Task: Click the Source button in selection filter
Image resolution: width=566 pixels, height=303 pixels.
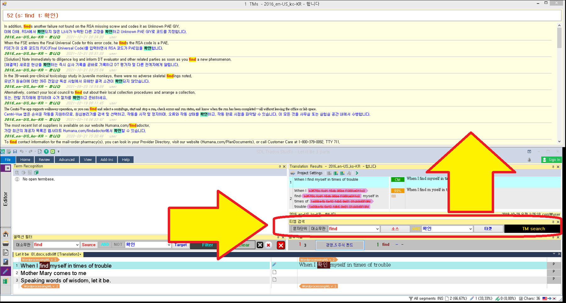Action: tap(89, 245)
